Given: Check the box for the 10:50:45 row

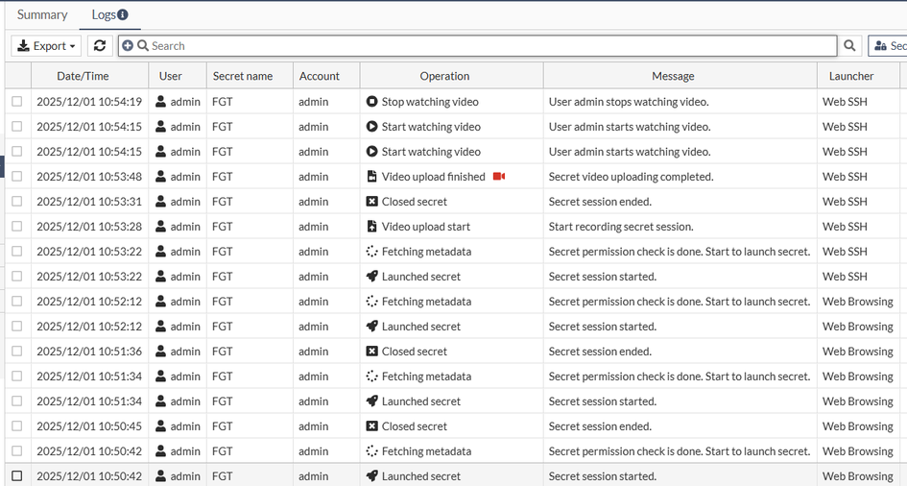Looking at the screenshot, I should click(17, 426).
